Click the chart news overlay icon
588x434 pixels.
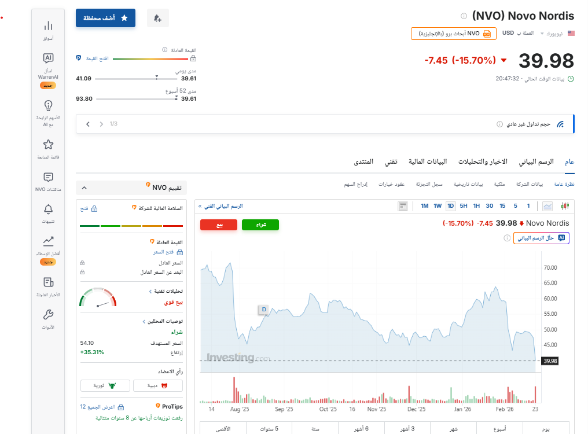tap(403, 206)
